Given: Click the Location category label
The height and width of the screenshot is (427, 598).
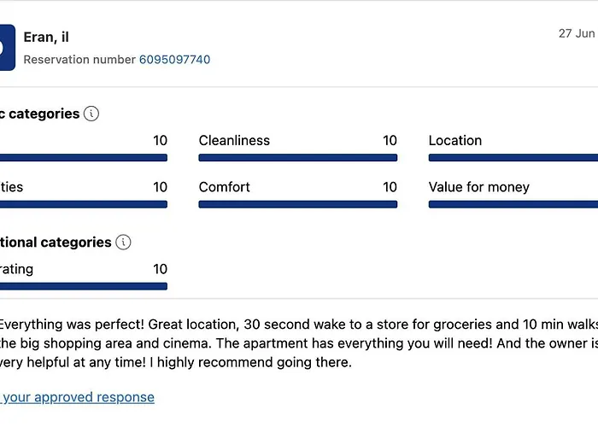Looking at the screenshot, I should click(455, 141).
